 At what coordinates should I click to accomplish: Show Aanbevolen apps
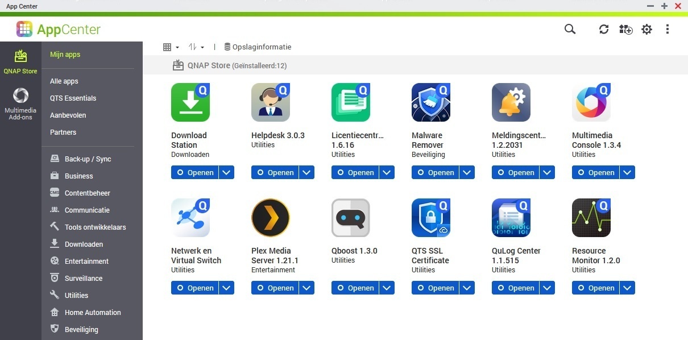68,115
